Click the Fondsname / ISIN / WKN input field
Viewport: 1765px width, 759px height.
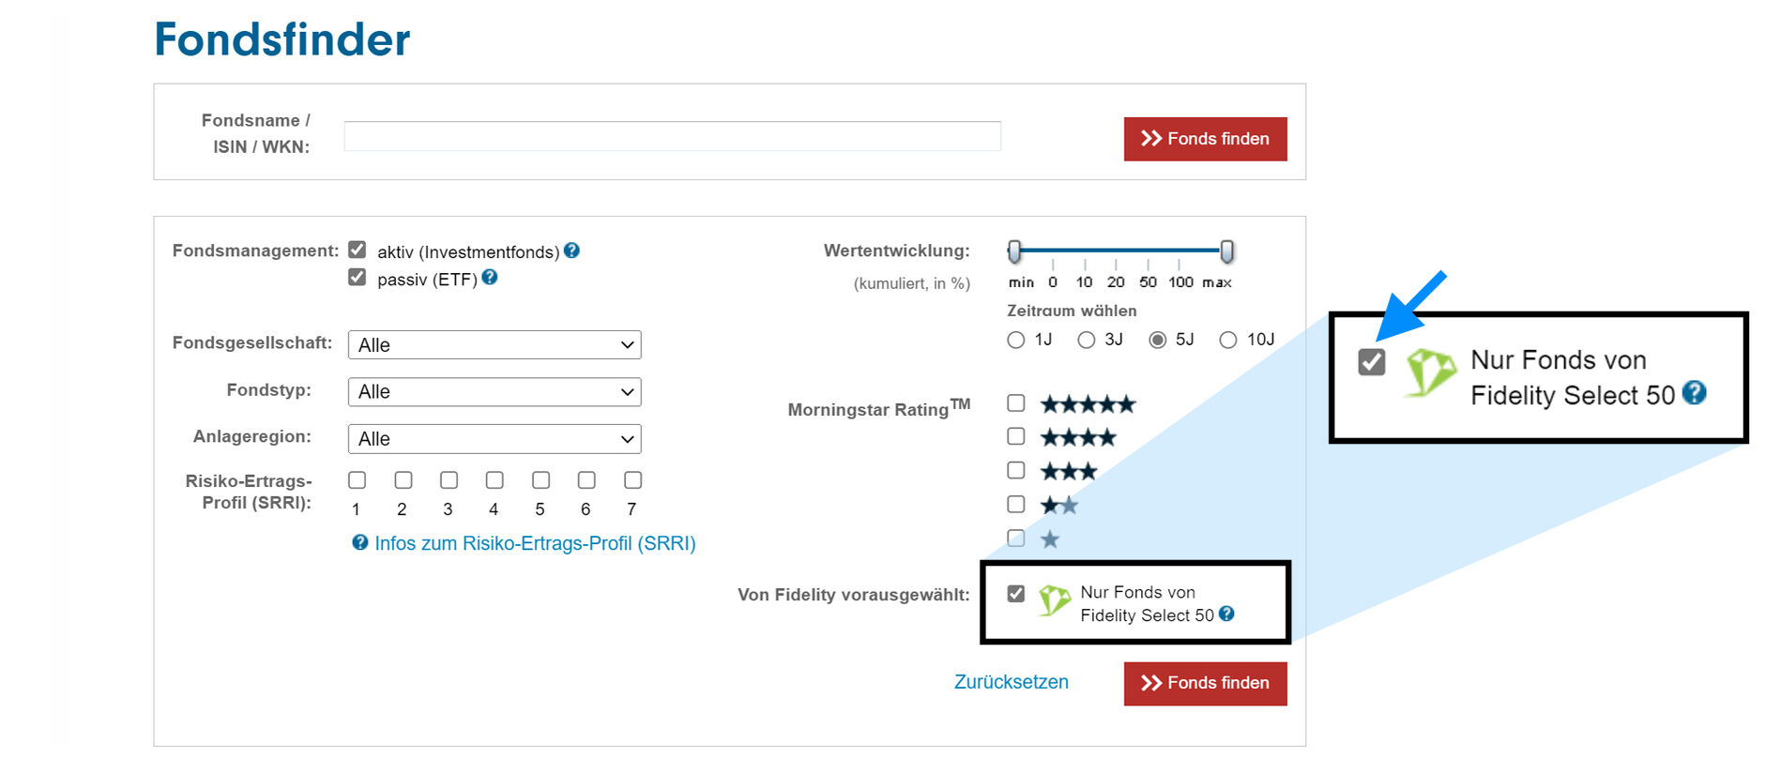(672, 136)
